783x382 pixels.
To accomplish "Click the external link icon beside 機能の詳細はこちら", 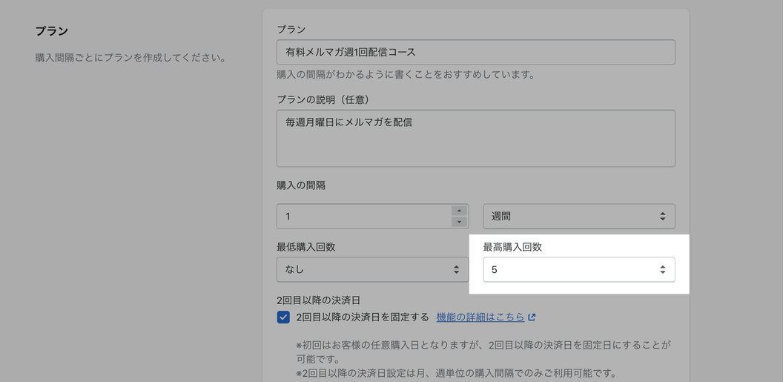I will coord(532,317).
